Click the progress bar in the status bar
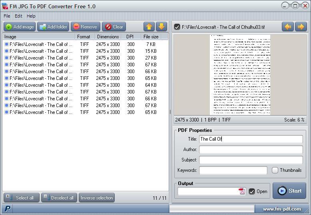This screenshot has height=215, width=311. (x=211, y=209)
